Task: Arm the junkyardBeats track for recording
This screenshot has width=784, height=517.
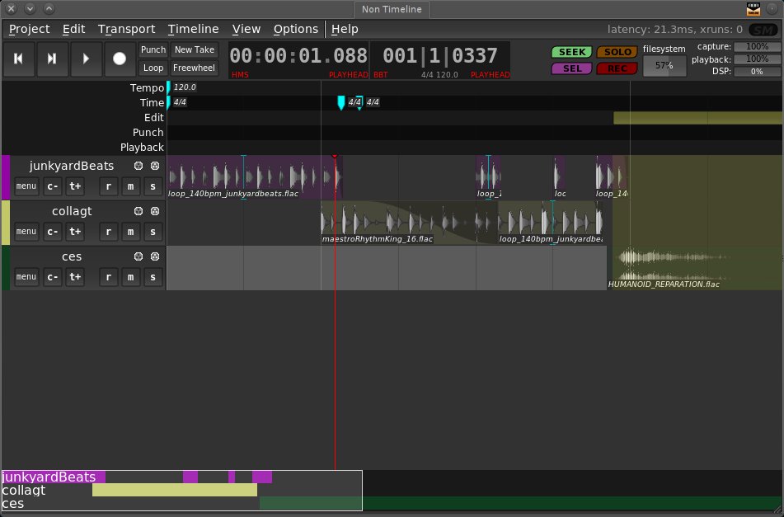Action: pos(110,186)
